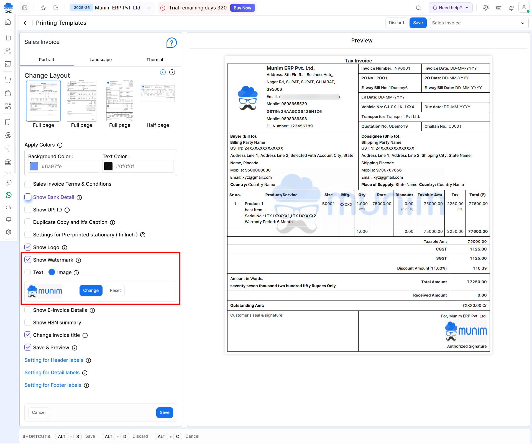Click the Background Color swatch
532x444 pixels.
(x=34, y=166)
